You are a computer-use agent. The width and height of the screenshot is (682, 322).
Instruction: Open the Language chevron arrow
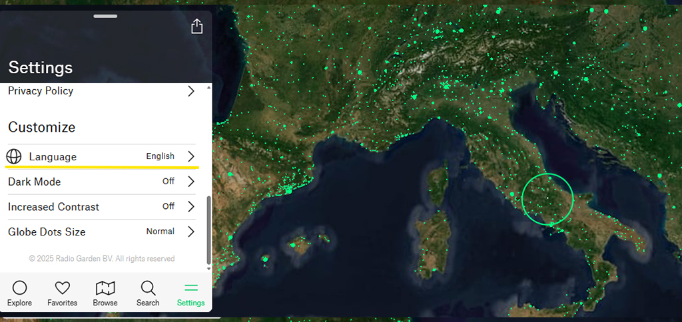tap(191, 156)
